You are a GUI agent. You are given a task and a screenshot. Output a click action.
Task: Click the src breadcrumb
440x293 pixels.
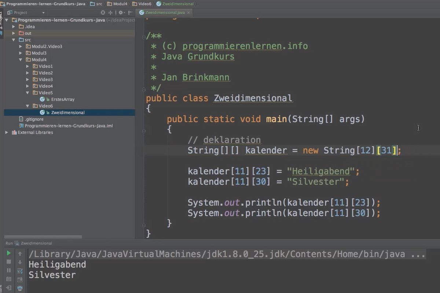97,4
